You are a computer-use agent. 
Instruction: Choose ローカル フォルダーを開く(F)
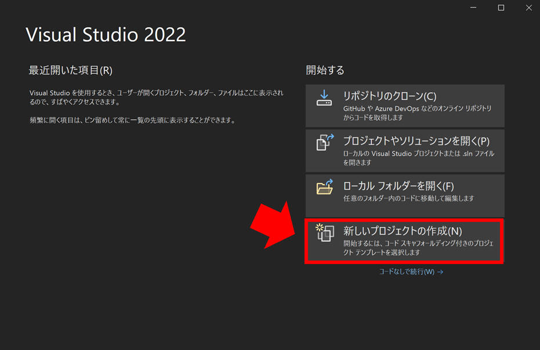405,196
